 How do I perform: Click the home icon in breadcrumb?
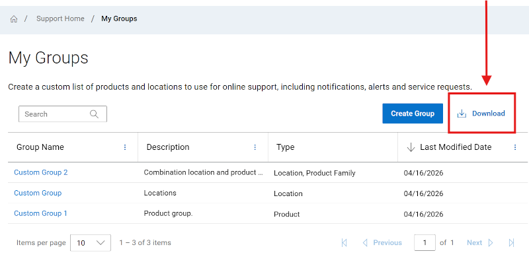pyautogui.click(x=14, y=19)
